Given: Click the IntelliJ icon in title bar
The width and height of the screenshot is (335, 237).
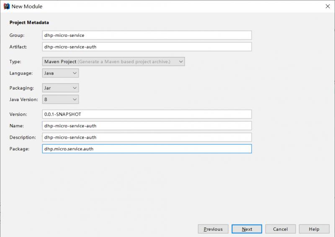Looking at the screenshot, I should tap(6, 6).
